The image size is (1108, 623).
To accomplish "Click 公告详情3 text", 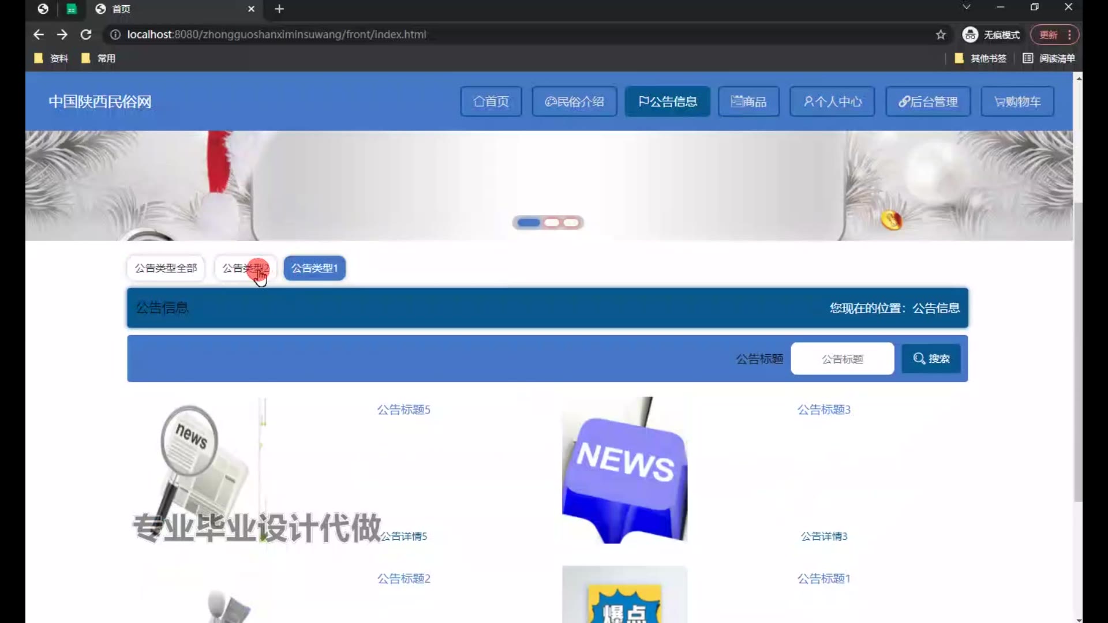I will click(x=823, y=536).
